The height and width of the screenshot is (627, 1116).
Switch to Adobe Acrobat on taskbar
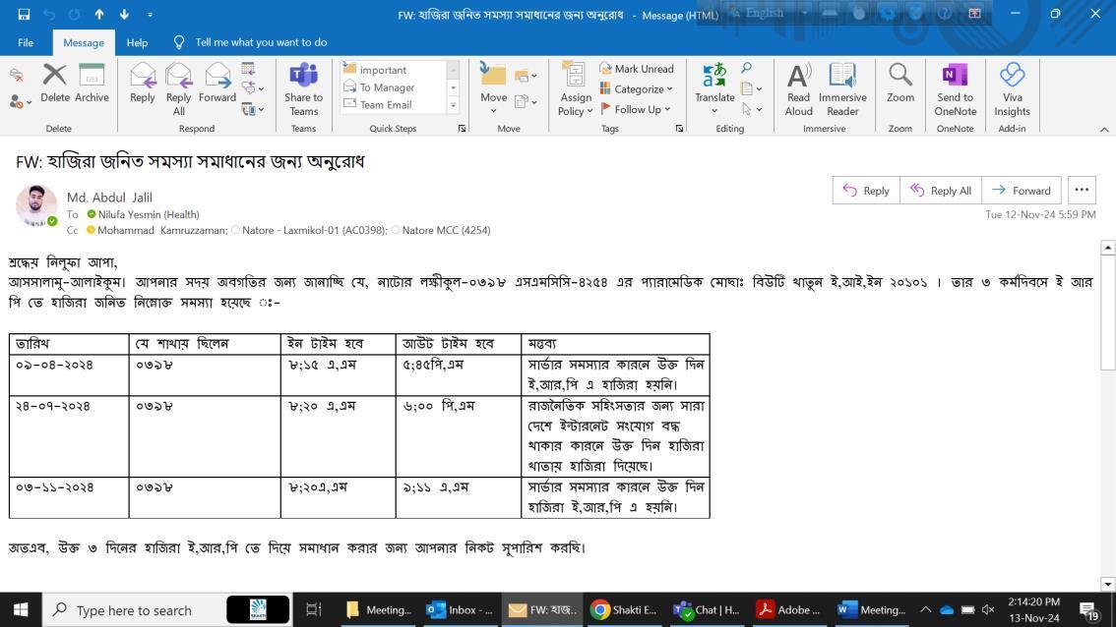(789, 610)
